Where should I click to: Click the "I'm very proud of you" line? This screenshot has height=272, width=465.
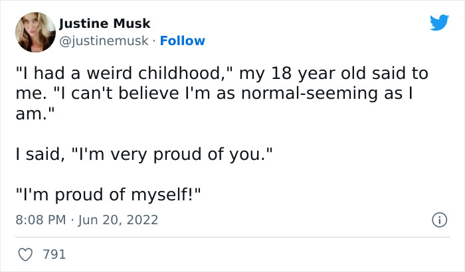coord(143,155)
